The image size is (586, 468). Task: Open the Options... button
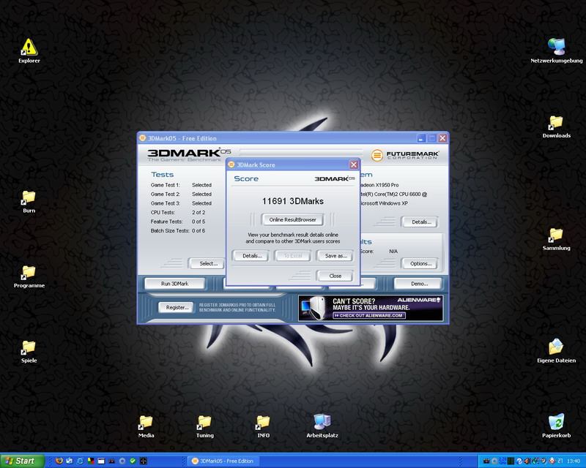click(420, 263)
